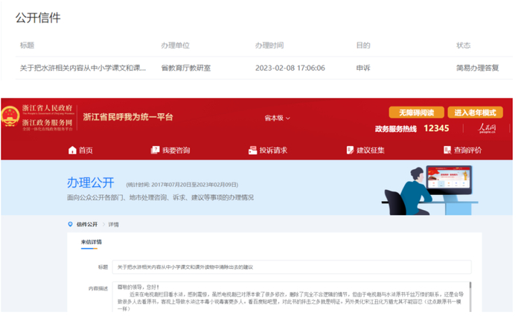Click the 简易办理答复 status cell
521x318 pixels.
[x=478, y=68]
